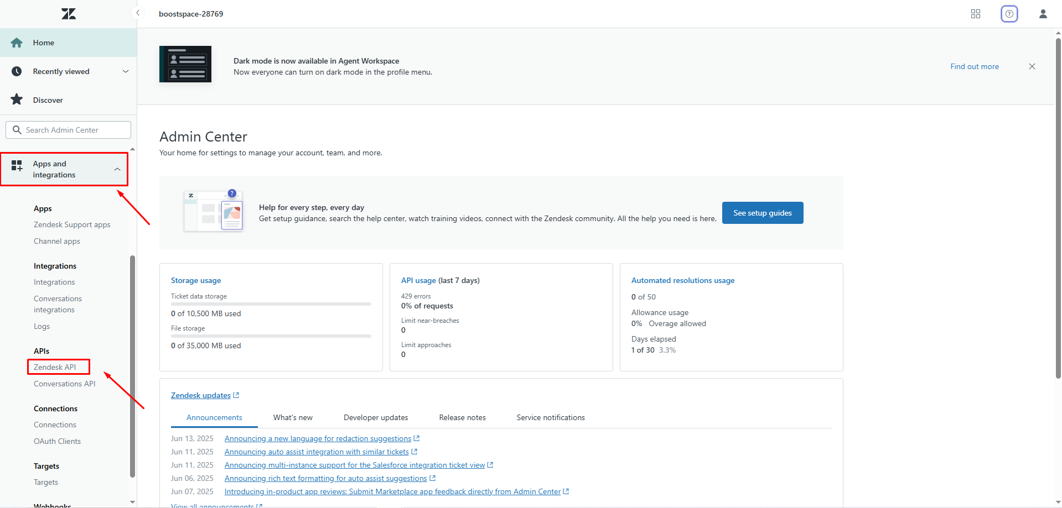Screen dimensions: 1062x508
Task: Expand the Recently viewed dropdown chevron
Action: click(x=126, y=71)
